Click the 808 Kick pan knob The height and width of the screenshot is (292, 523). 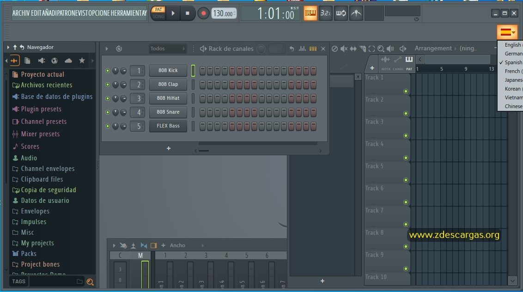[116, 71]
